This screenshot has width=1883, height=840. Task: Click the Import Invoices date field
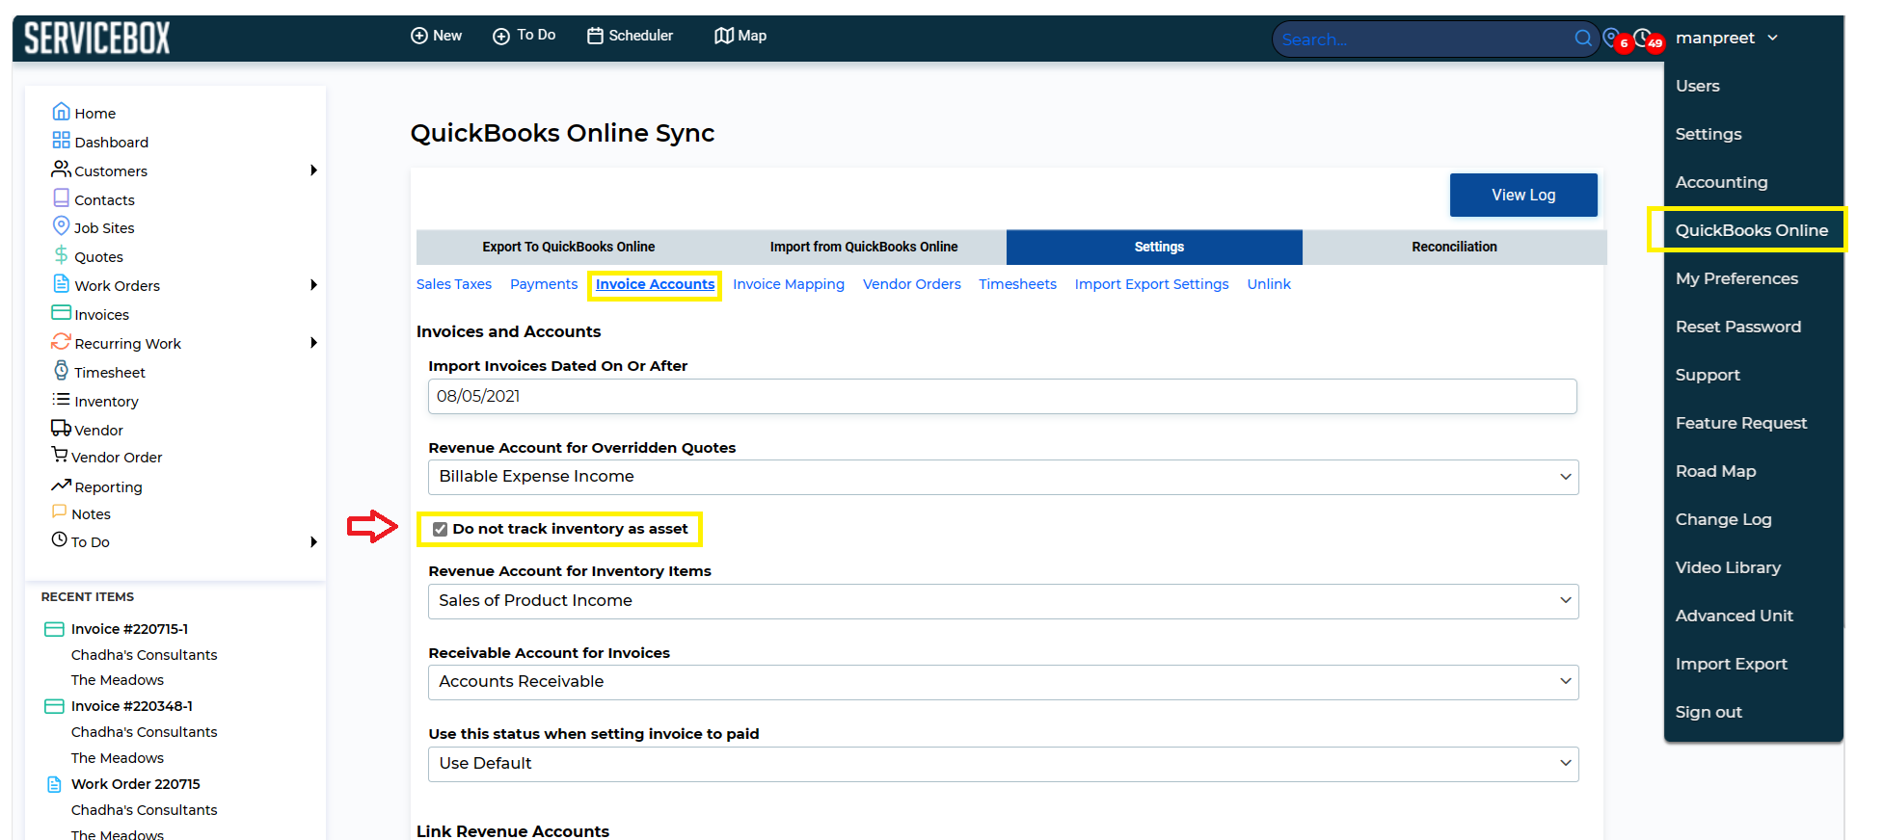(x=1003, y=396)
